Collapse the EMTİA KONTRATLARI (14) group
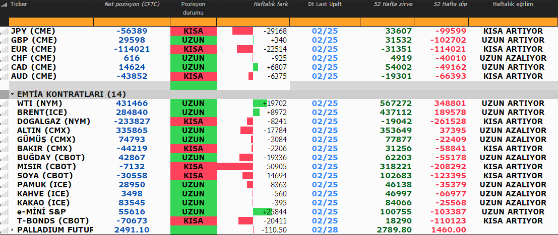This screenshot has width=558, height=235. pyautogui.click(x=12, y=94)
